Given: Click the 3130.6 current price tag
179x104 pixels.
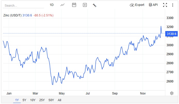Looking at the screenshot, I should click(x=171, y=34).
